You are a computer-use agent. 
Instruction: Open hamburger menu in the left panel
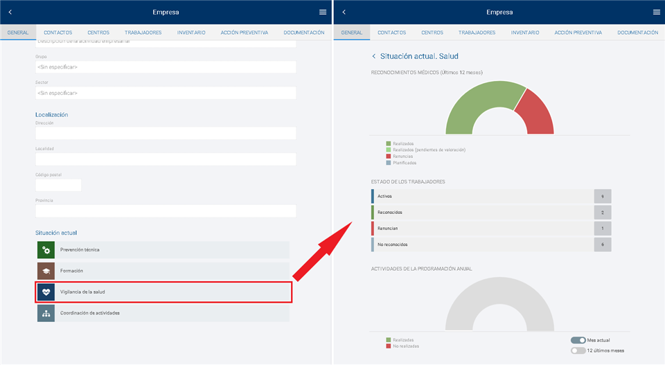[x=323, y=12]
